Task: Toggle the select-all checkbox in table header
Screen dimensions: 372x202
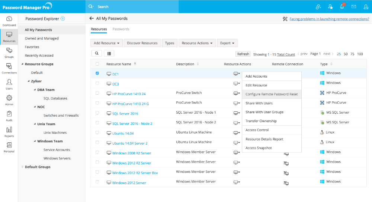Action: [97, 64]
